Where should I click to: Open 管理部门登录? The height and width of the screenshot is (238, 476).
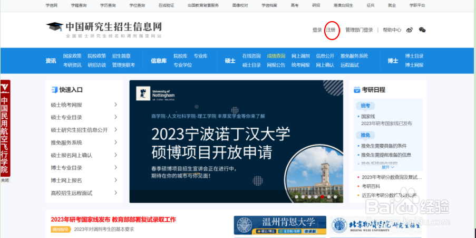(359, 30)
